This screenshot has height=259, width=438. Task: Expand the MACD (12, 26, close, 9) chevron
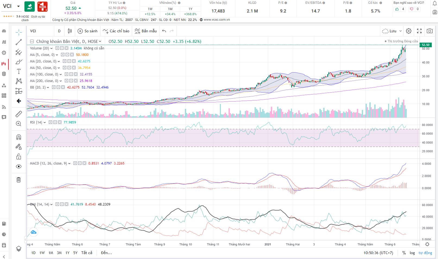[x=69, y=163]
